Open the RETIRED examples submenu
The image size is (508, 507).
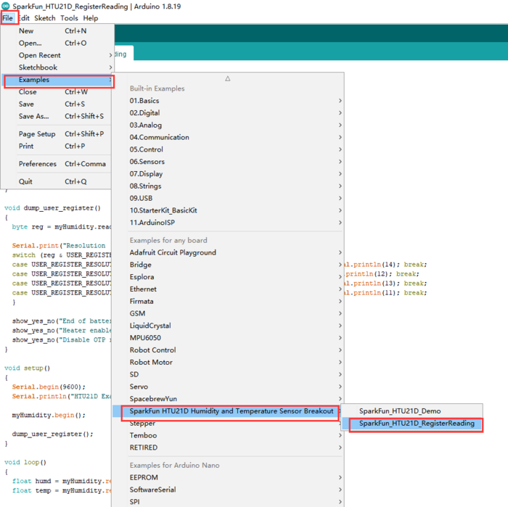pyautogui.click(x=228, y=448)
